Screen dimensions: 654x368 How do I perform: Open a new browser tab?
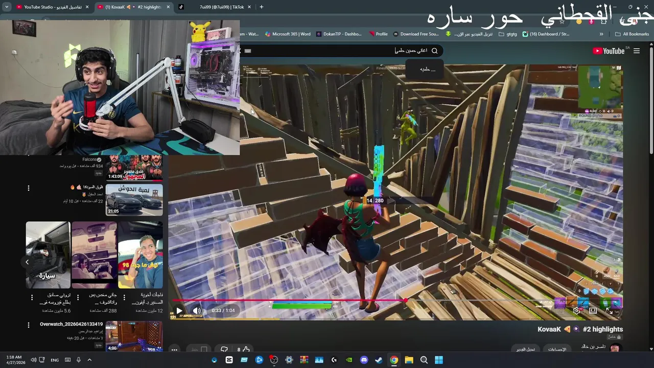pos(262,7)
